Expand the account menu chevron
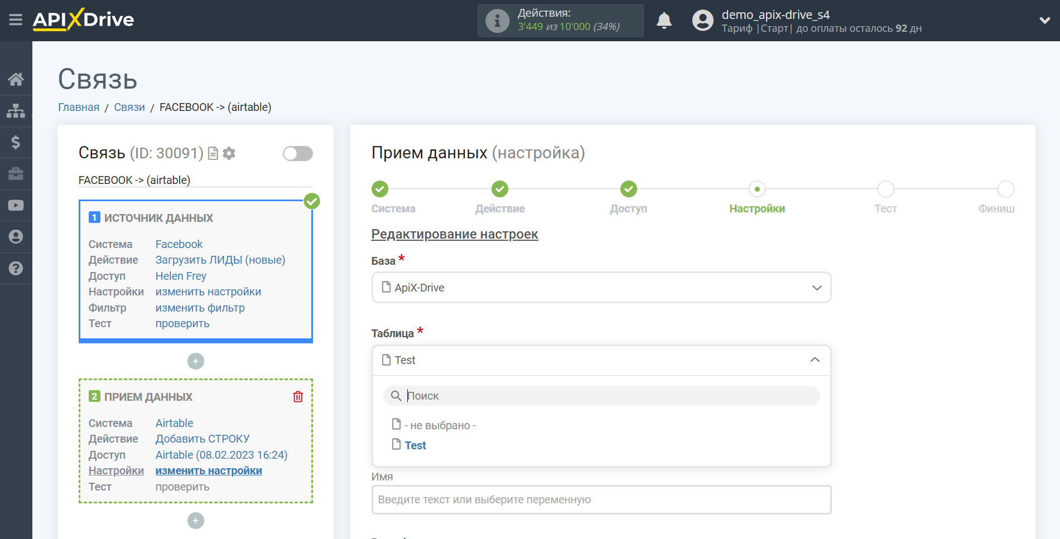Image resolution: width=1060 pixels, height=539 pixels. click(x=1044, y=21)
